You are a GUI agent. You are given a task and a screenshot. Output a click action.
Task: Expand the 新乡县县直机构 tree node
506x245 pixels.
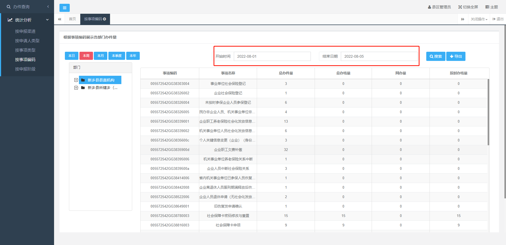[x=76, y=80]
